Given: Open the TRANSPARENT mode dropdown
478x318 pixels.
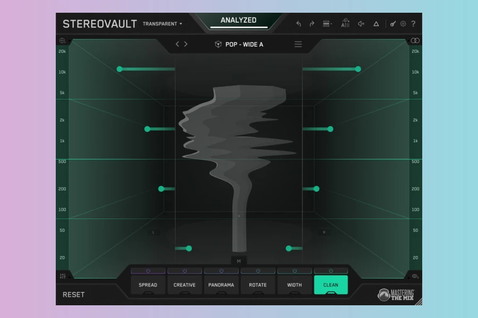Looking at the screenshot, I should [162, 24].
